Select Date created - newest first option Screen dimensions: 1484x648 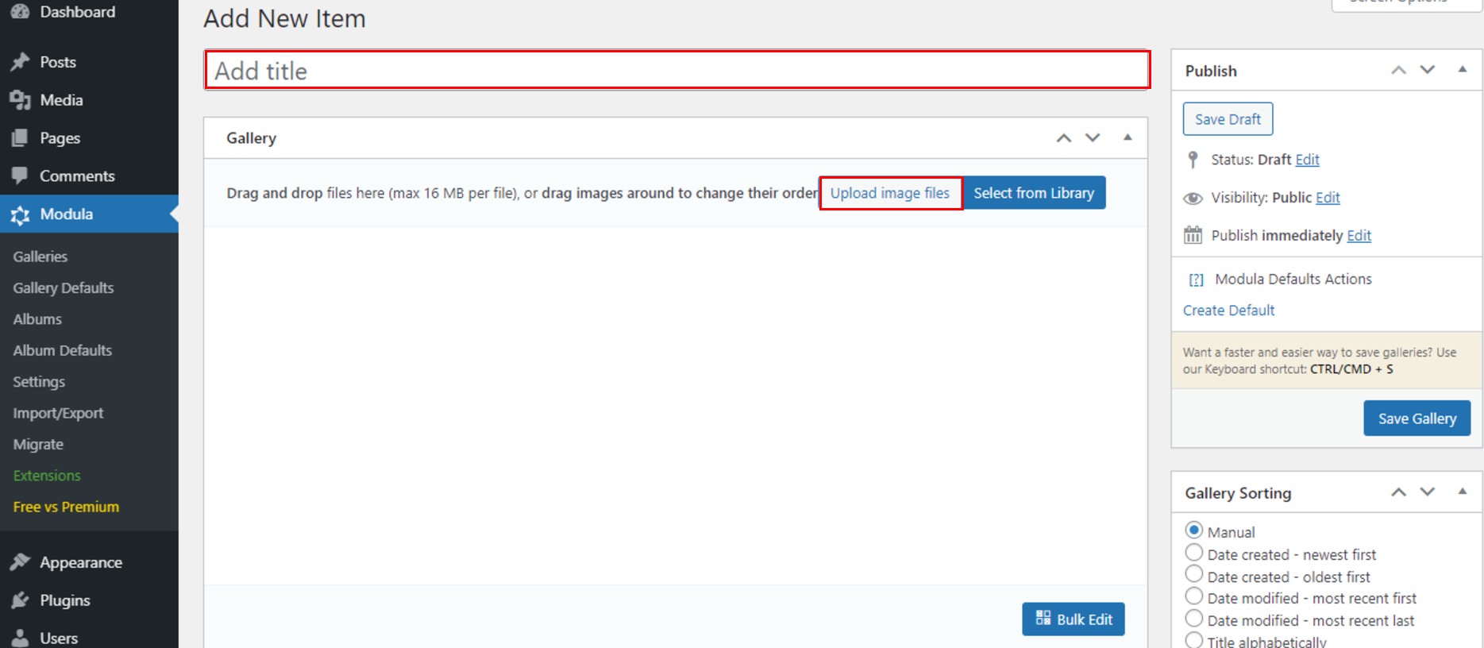click(1193, 552)
